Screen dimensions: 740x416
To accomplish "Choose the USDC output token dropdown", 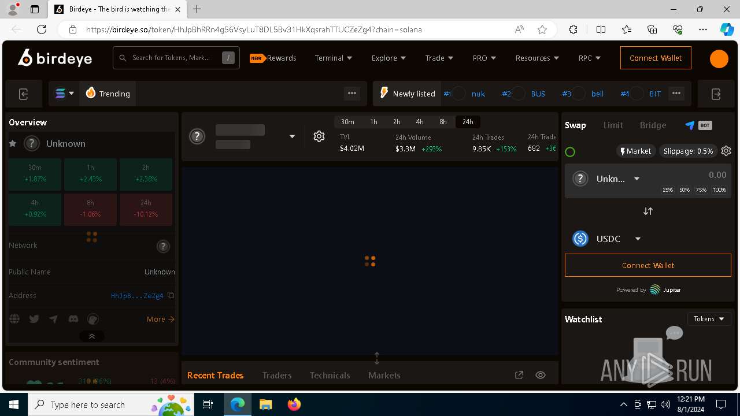I will 606,239.
